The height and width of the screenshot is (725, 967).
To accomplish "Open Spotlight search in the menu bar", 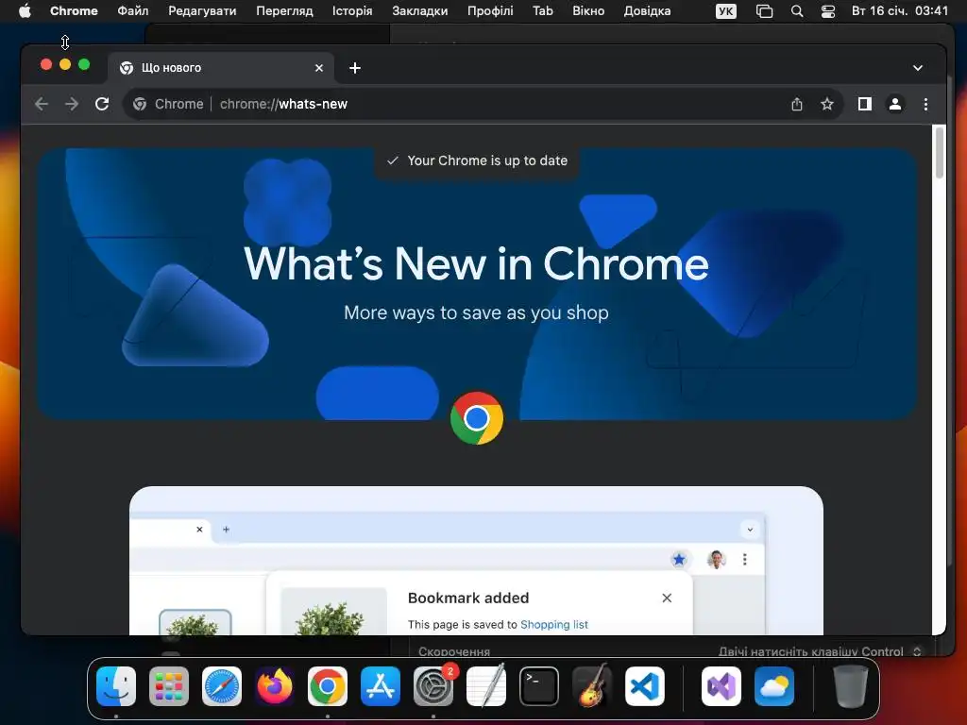I will point(797,11).
